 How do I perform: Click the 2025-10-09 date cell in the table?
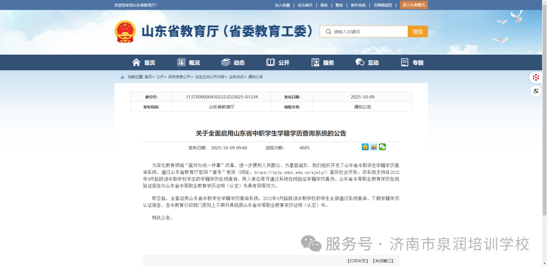coord(363,97)
